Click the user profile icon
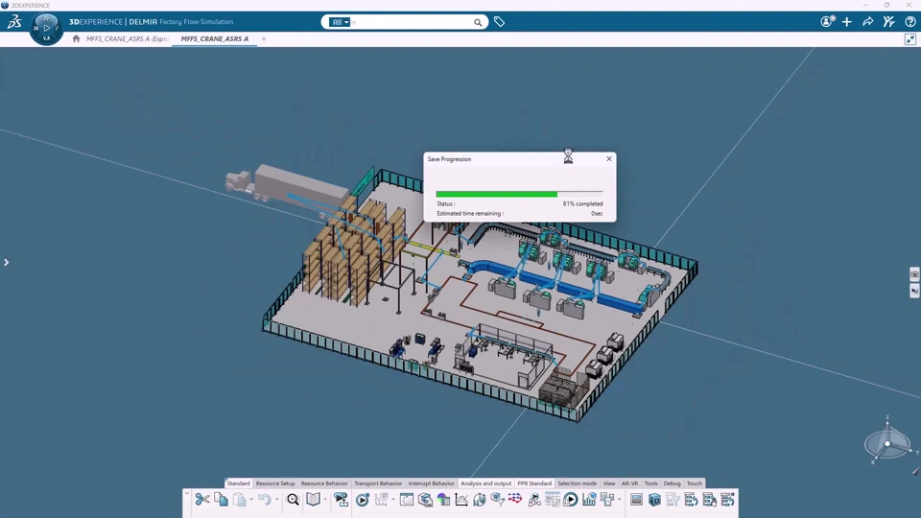 [x=827, y=22]
